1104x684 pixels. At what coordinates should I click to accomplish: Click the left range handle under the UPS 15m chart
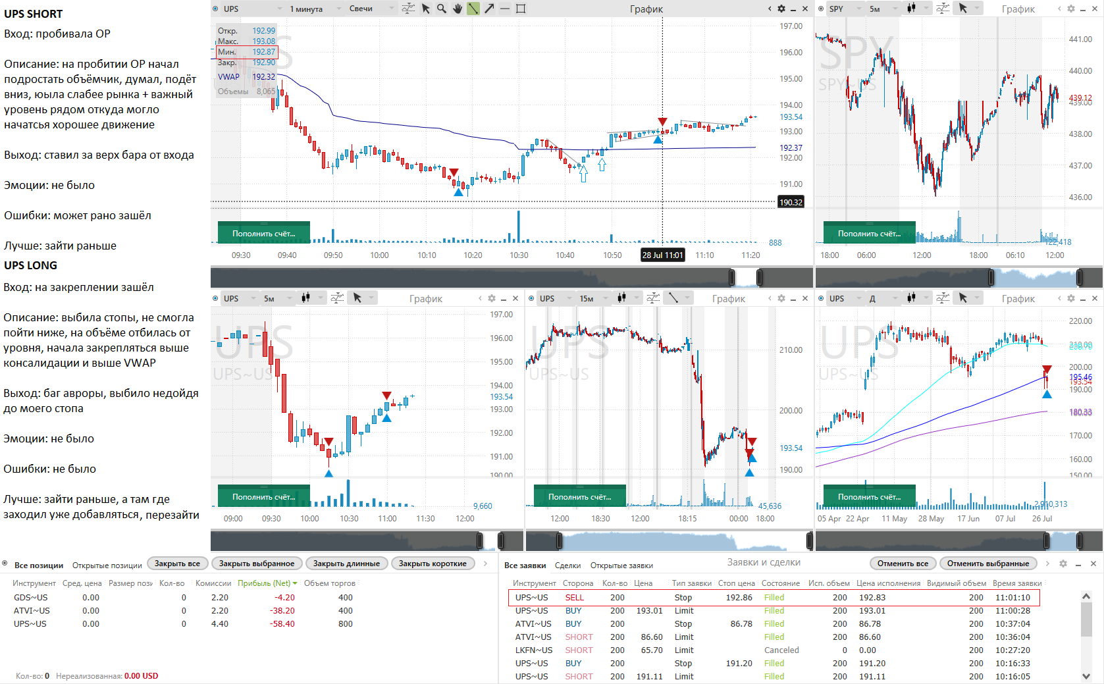point(560,541)
